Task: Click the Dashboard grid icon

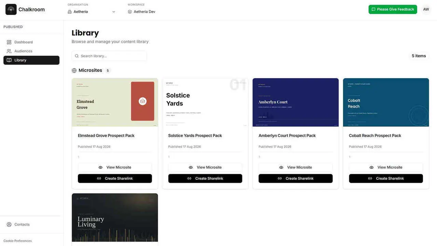Action: [9, 42]
